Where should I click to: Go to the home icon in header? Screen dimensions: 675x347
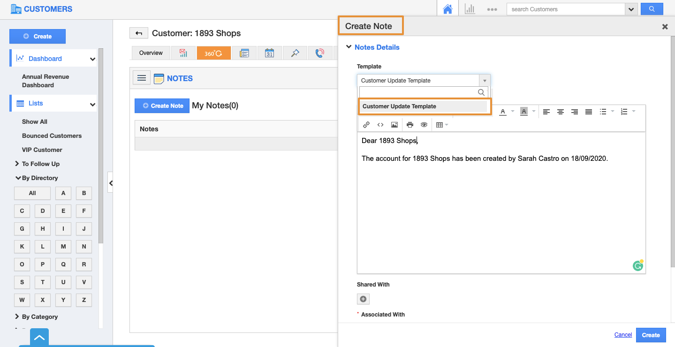447,9
